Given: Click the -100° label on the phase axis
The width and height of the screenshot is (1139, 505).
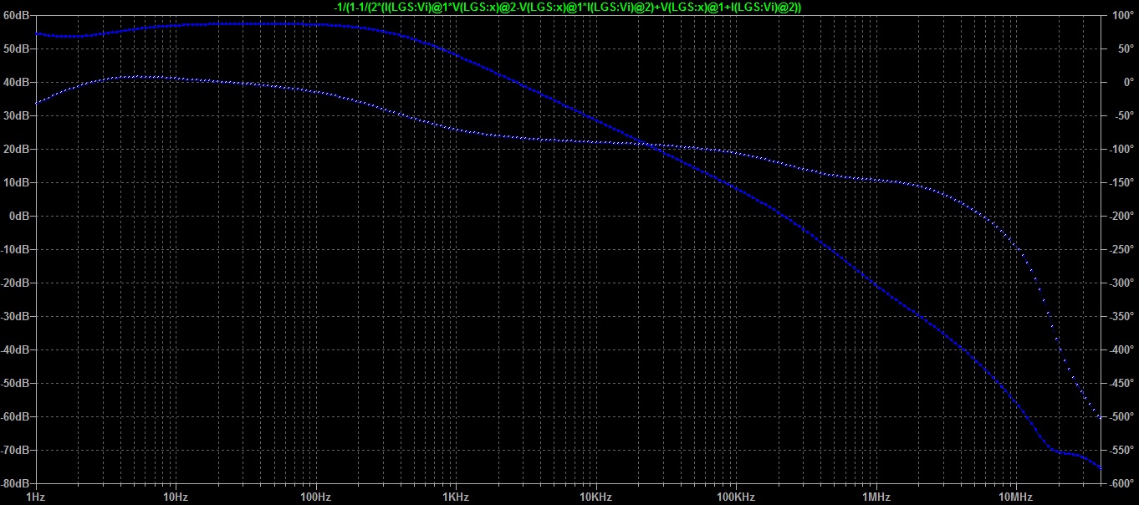Looking at the screenshot, I should [x=1121, y=149].
